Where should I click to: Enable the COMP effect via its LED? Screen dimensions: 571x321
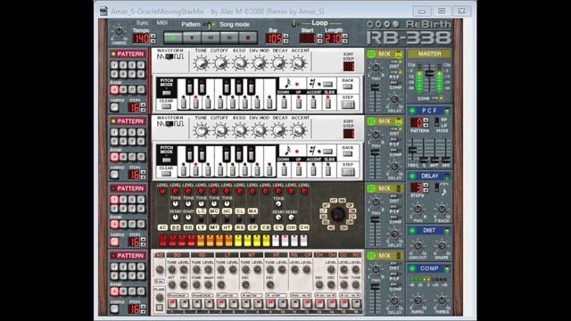coord(412,269)
